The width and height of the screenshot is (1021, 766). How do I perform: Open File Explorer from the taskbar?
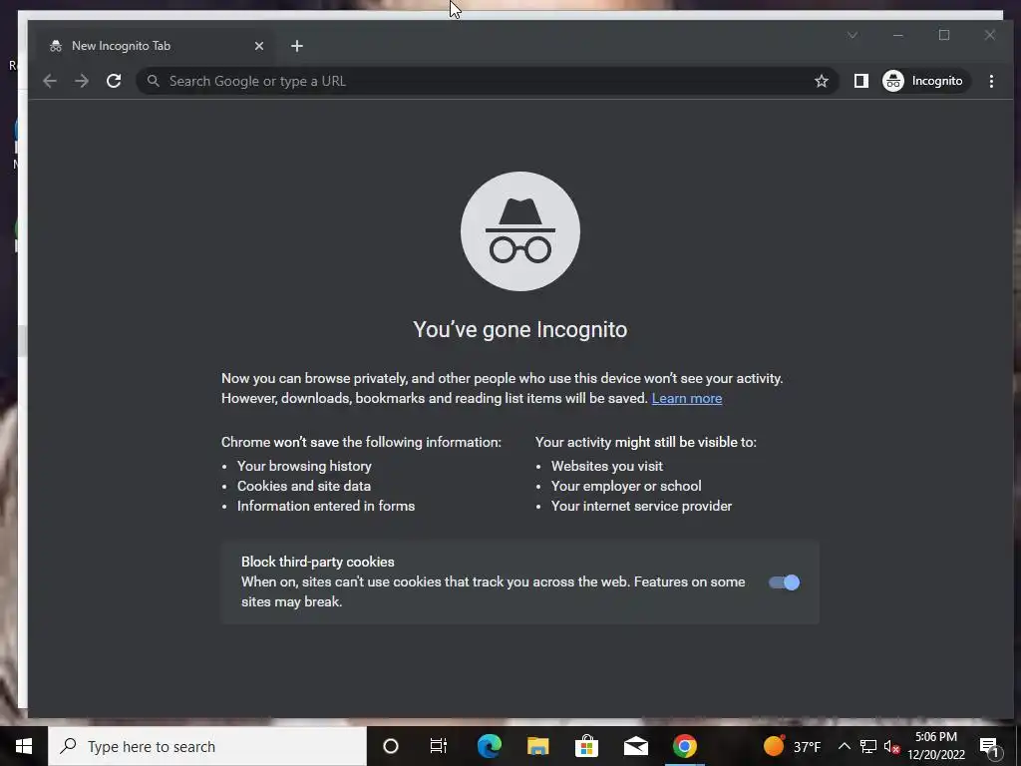pos(537,746)
